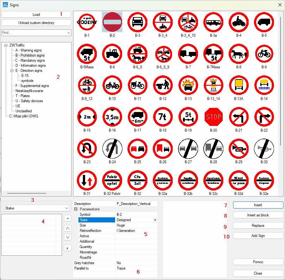Open U - Safety devices category
The width and height of the screenshot is (285, 280).
(x=29, y=101)
